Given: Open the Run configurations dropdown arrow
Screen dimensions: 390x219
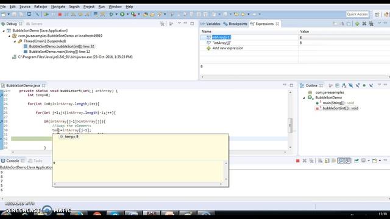Looking at the screenshot, I should click(x=127, y=15).
